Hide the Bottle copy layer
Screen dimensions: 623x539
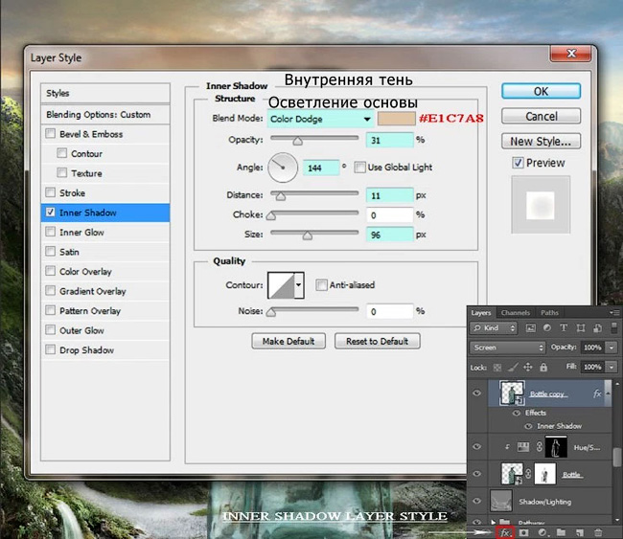[476, 393]
